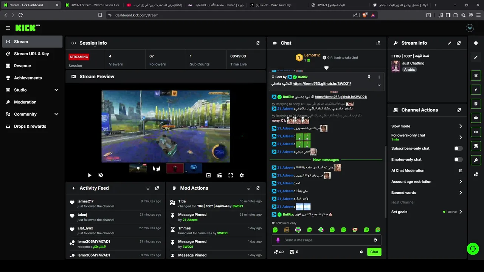Open a new browser tab

click(435, 5)
